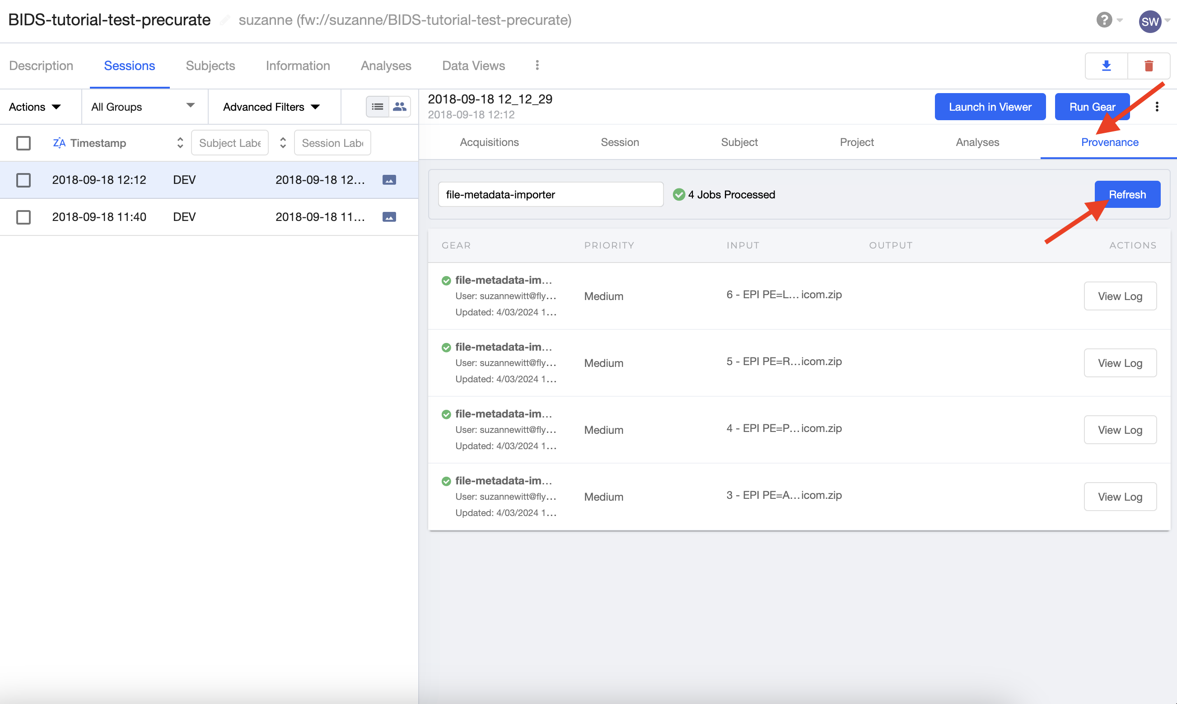Viewport: 1177px width, 704px height.
Task: Open the Data Views tab
Action: (473, 66)
